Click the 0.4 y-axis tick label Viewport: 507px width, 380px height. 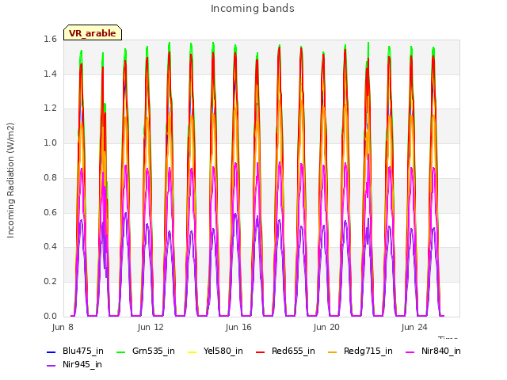50,247
